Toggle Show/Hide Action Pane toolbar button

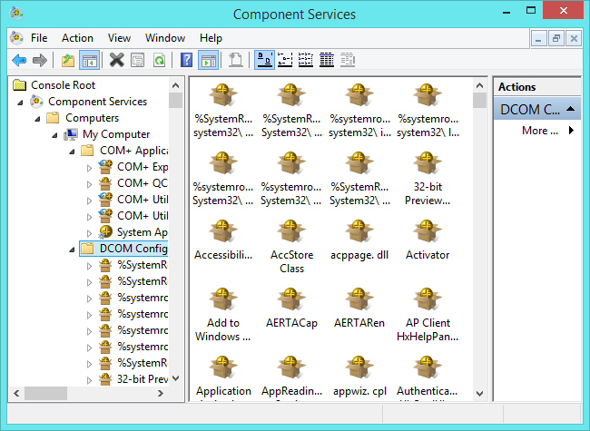coord(208,60)
